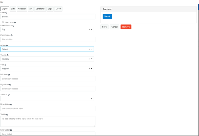Clear the Label Position selection

pos(89,29)
